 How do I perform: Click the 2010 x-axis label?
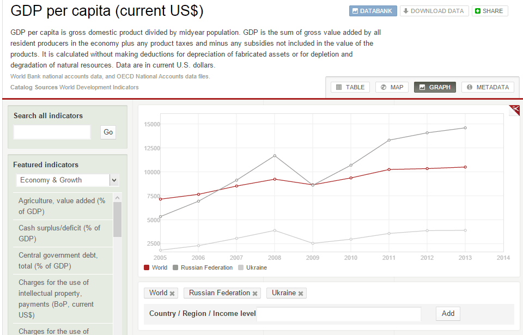click(x=350, y=258)
